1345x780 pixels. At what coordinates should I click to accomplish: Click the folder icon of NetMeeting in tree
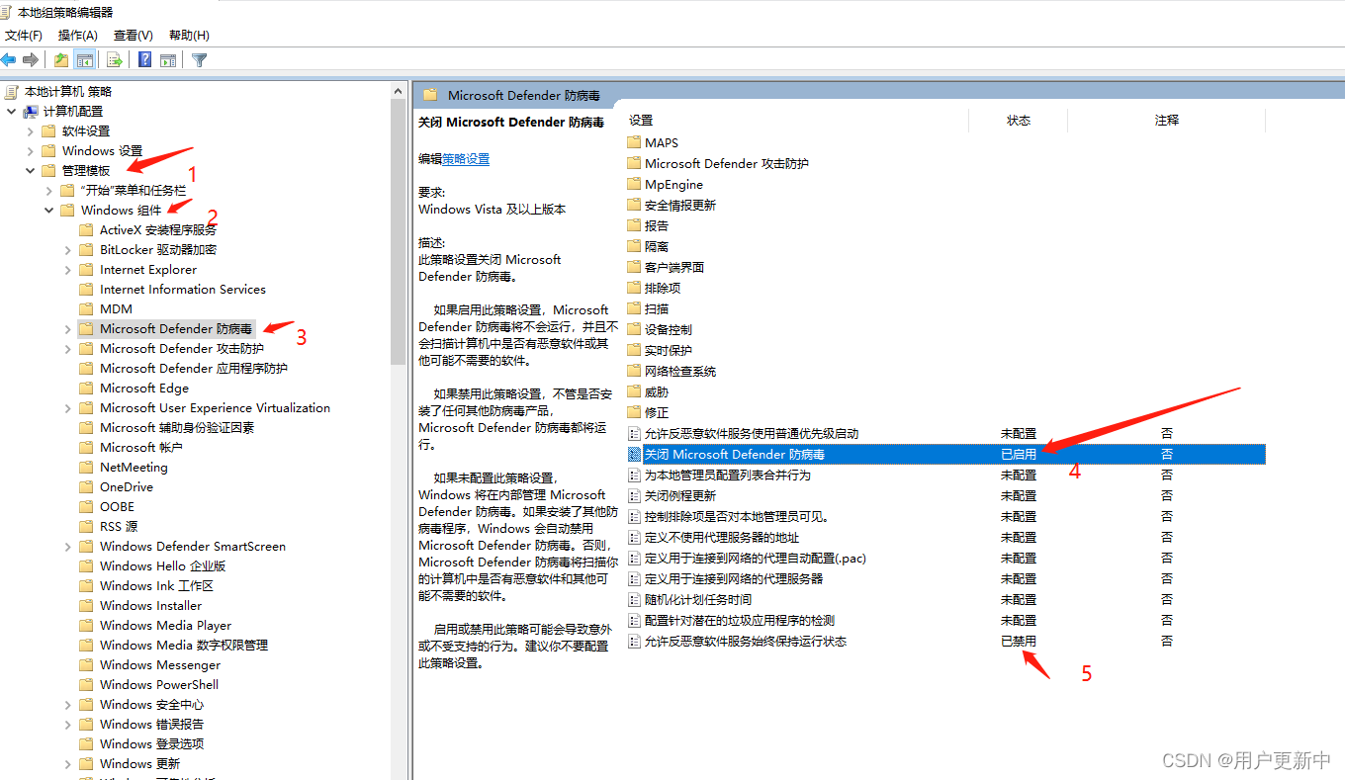(86, 467)
